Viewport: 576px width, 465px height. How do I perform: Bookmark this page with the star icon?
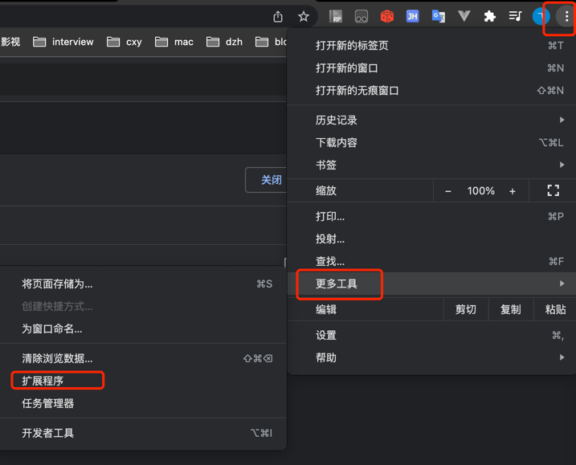pos(304,17)
